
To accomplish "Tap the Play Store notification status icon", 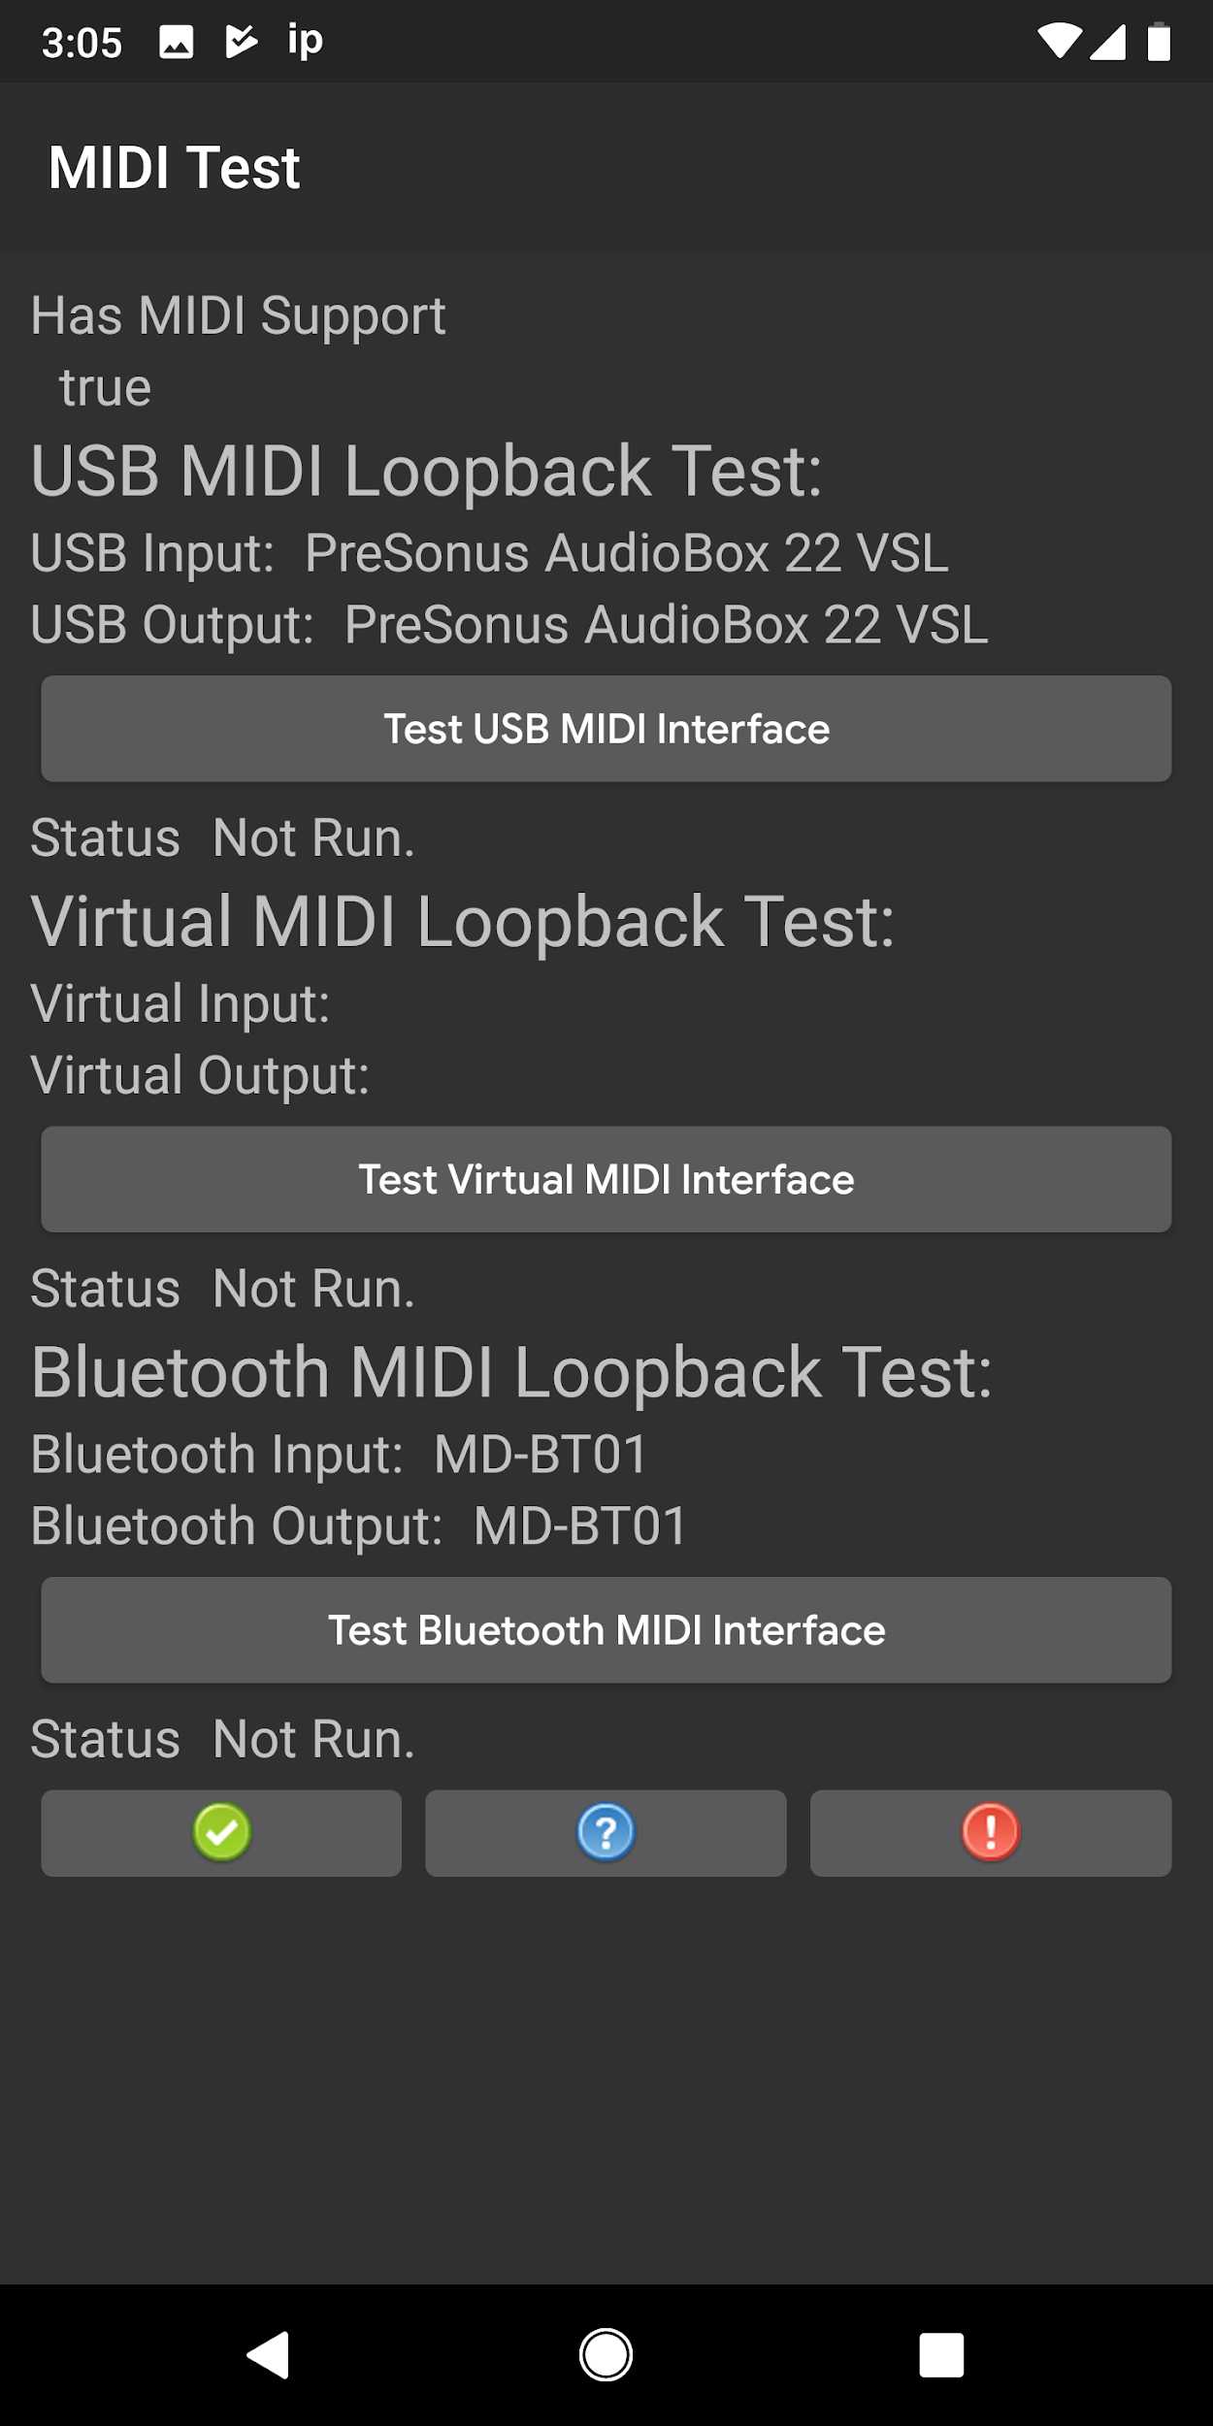I will pos(241,42).
